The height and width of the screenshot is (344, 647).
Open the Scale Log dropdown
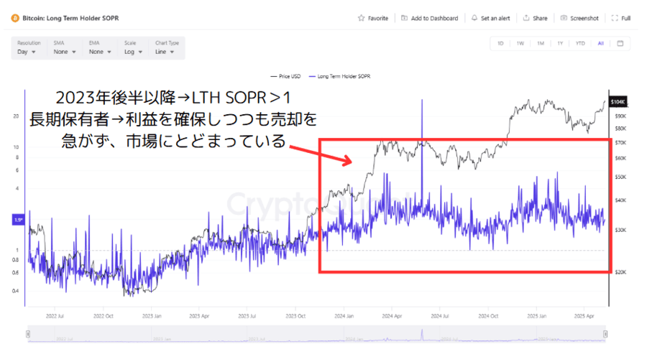coord(133,52)
